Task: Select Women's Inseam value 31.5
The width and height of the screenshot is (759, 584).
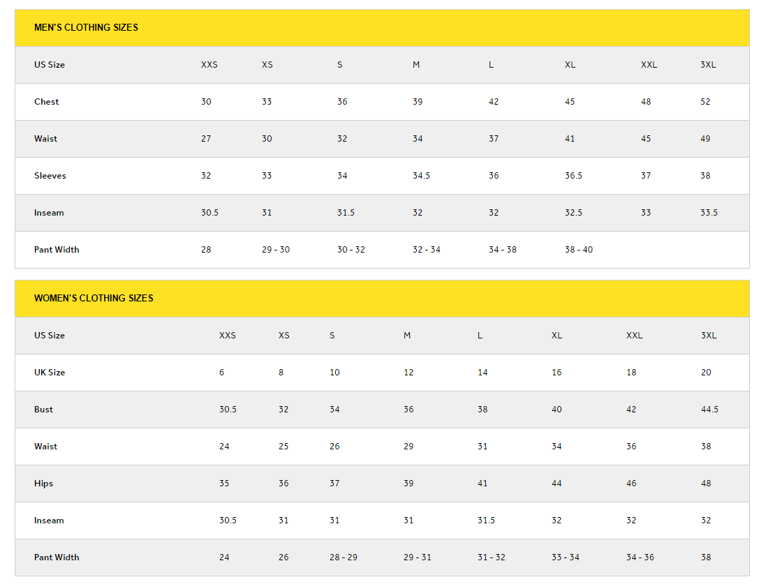Action: [x=486, y=521]
